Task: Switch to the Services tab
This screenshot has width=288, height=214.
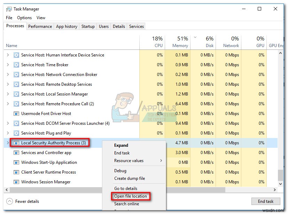Action: pyautogui.click(x=137, y=26)
